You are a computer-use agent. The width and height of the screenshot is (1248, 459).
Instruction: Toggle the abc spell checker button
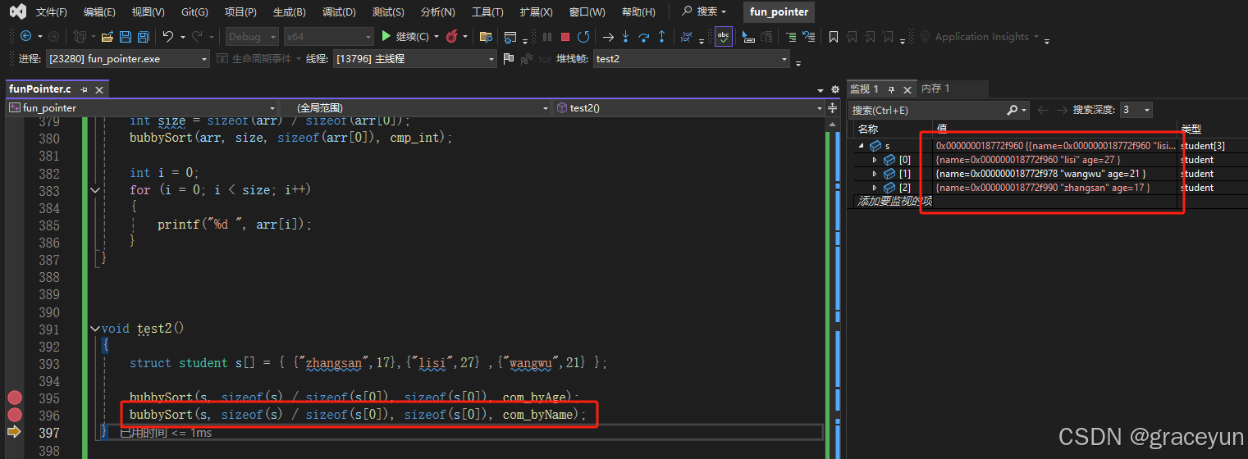coord(723,36)
